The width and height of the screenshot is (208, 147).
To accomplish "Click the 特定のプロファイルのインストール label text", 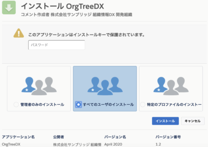I will coord(174,105).
